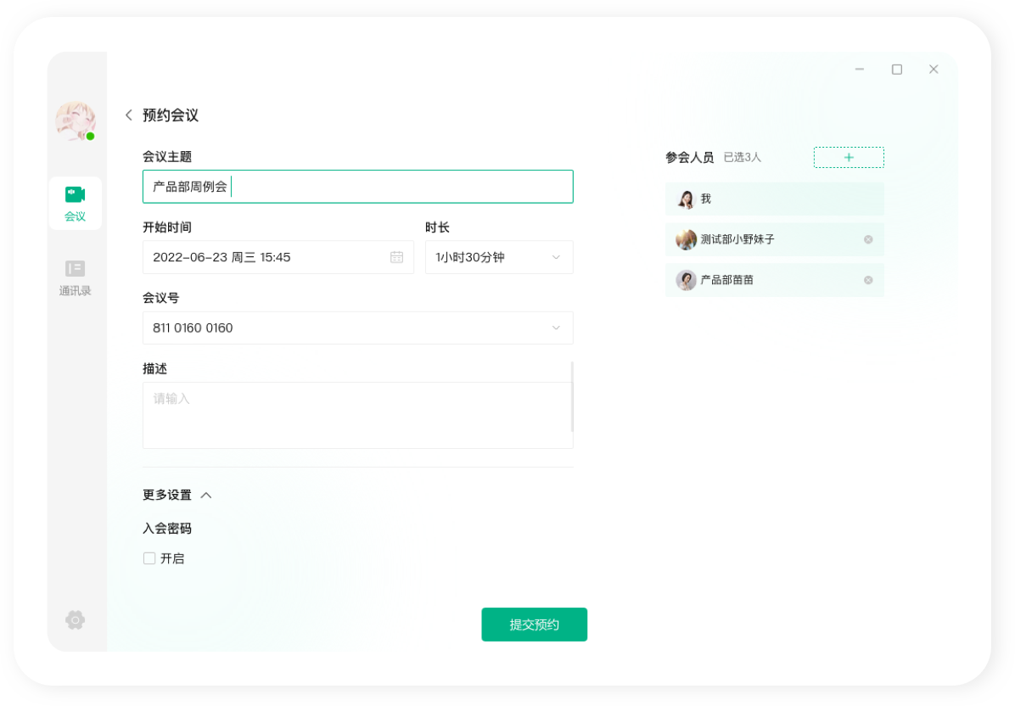Collapse the 更多设置 section
Image resolution: width=1015 pixels, height=706 pixels.
205,495
